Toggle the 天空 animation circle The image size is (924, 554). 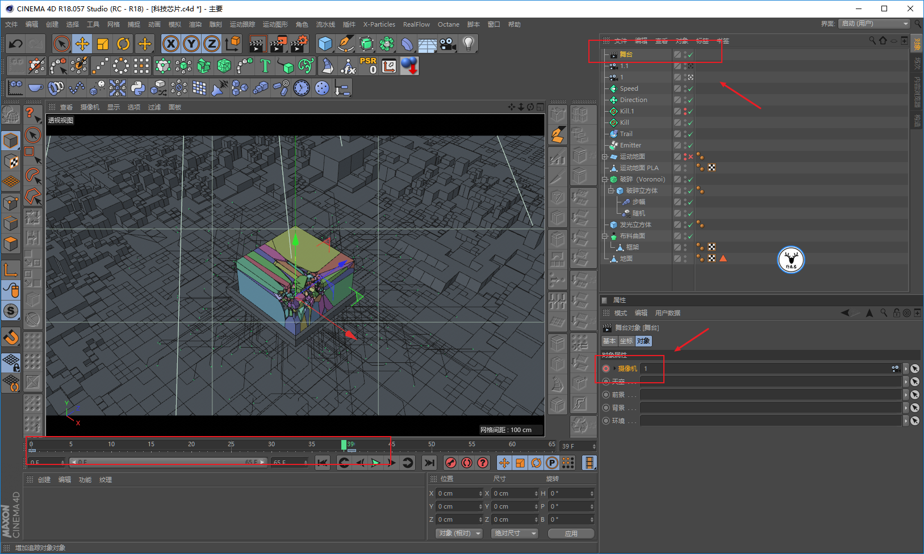click(606, 382)
